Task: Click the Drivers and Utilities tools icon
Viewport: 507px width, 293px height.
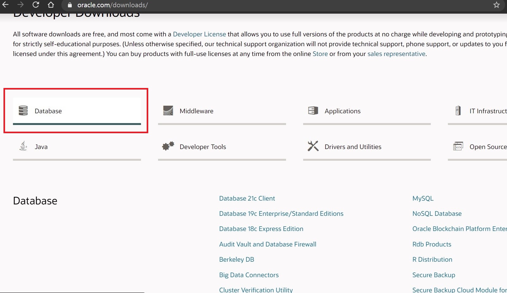Action: click(313, 146)
